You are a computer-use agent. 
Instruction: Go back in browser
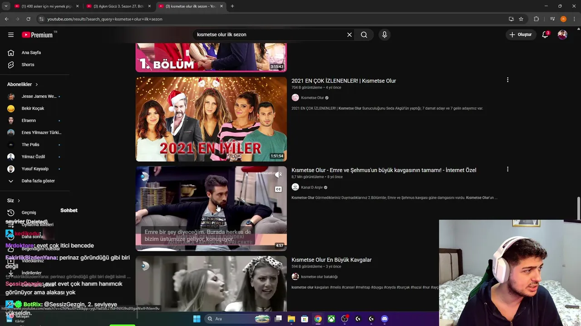point(6,19)
